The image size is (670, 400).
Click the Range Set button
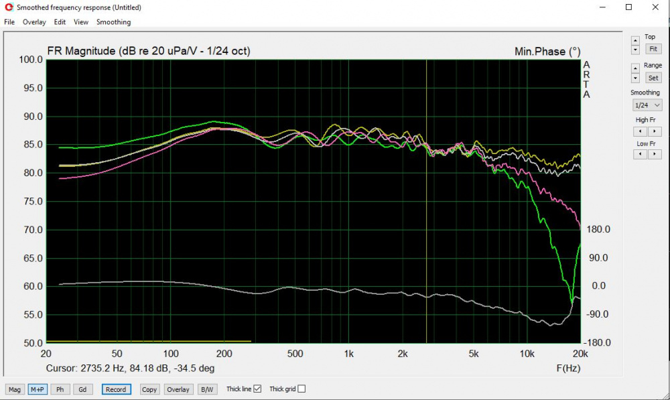coord(653,78)
